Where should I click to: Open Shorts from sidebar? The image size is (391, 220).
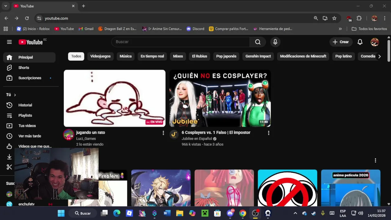coord(29,68)
